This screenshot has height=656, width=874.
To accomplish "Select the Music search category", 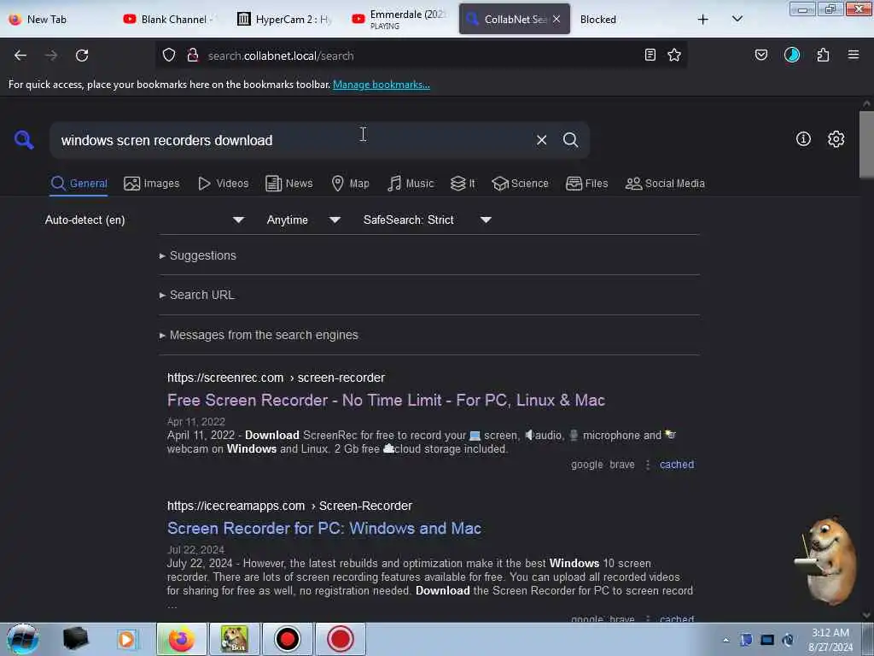I will [411, 184].
